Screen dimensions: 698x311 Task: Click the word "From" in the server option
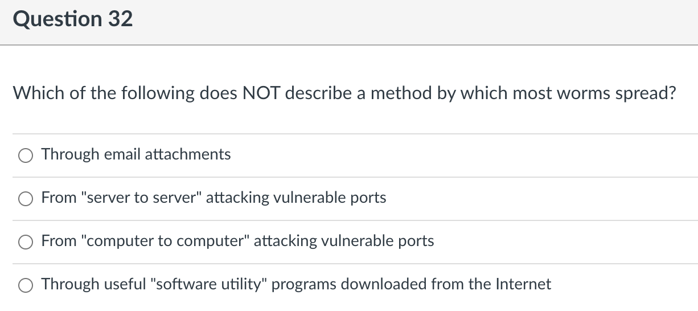pos(59,198)
